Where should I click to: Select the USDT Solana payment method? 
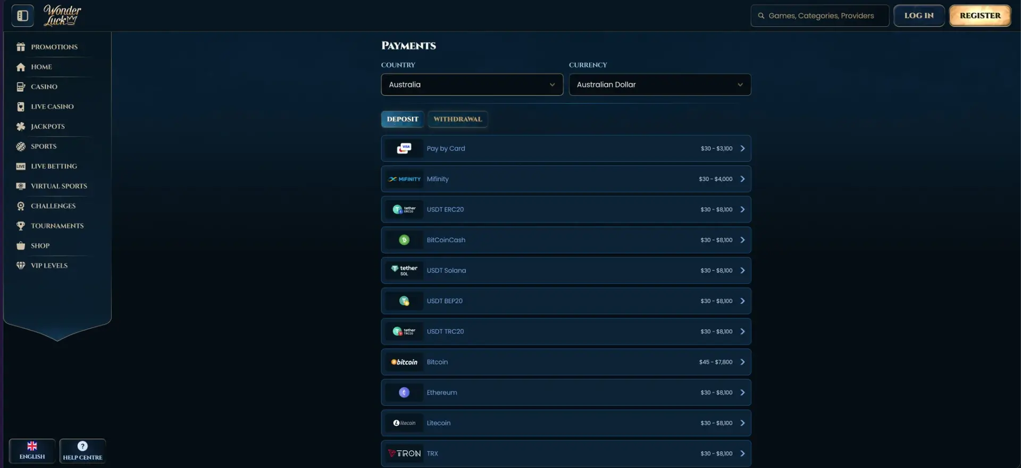click(x=566, y=270)
